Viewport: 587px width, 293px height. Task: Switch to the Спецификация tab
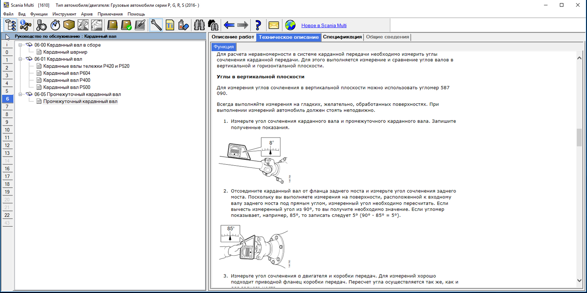coord(342,37)
